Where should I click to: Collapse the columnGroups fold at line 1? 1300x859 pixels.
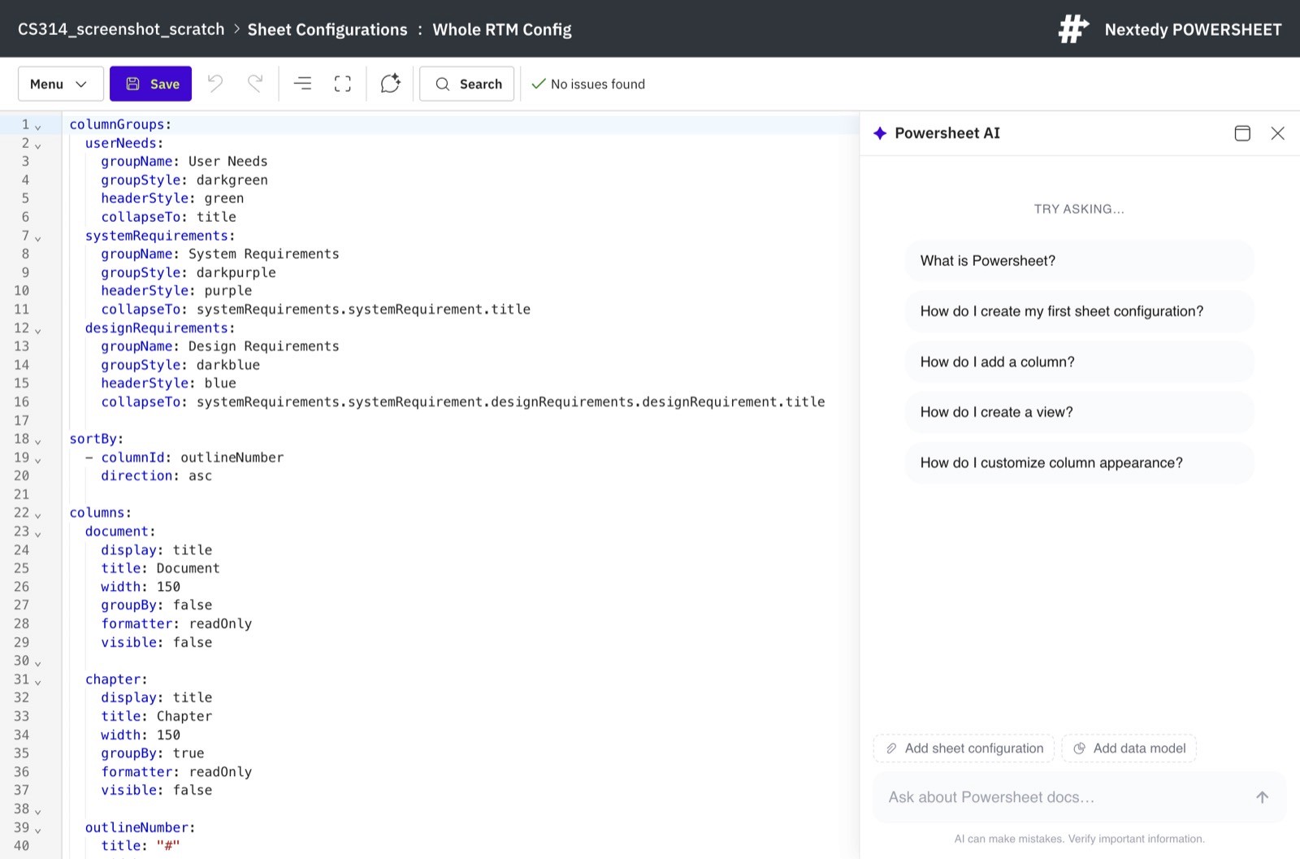coord(38,126)
